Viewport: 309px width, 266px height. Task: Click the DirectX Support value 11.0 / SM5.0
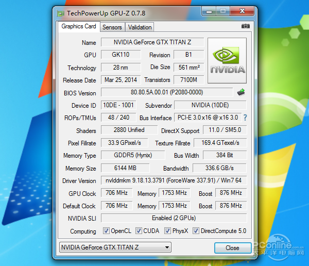click(225, 130)
